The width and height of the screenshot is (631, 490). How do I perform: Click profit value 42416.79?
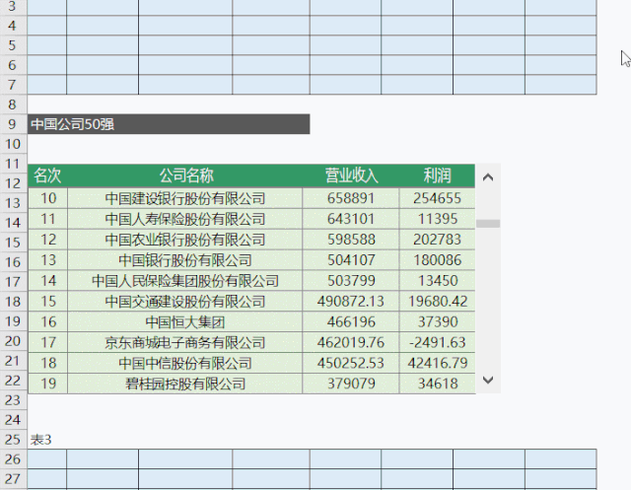coord(438,363)
